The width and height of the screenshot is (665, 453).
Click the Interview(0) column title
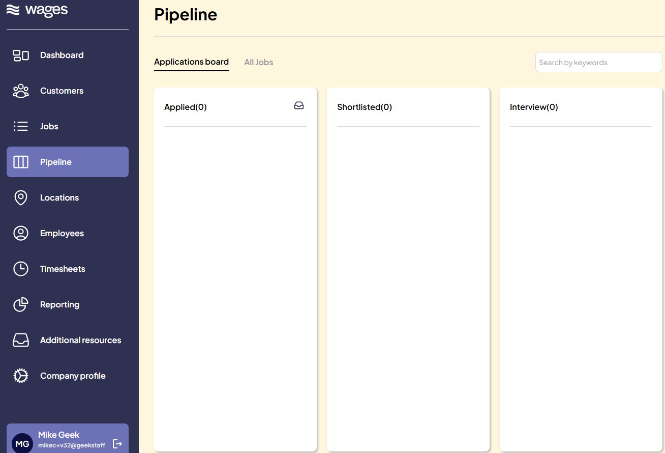point(534,107)
